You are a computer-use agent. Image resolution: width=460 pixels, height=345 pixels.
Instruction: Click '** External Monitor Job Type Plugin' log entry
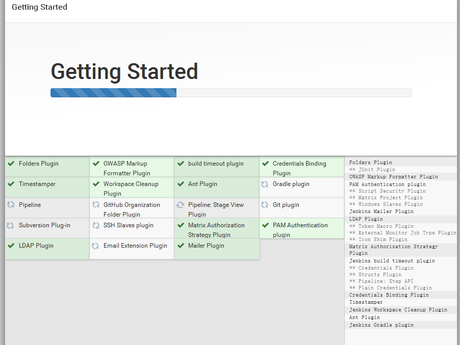[403, 233]
